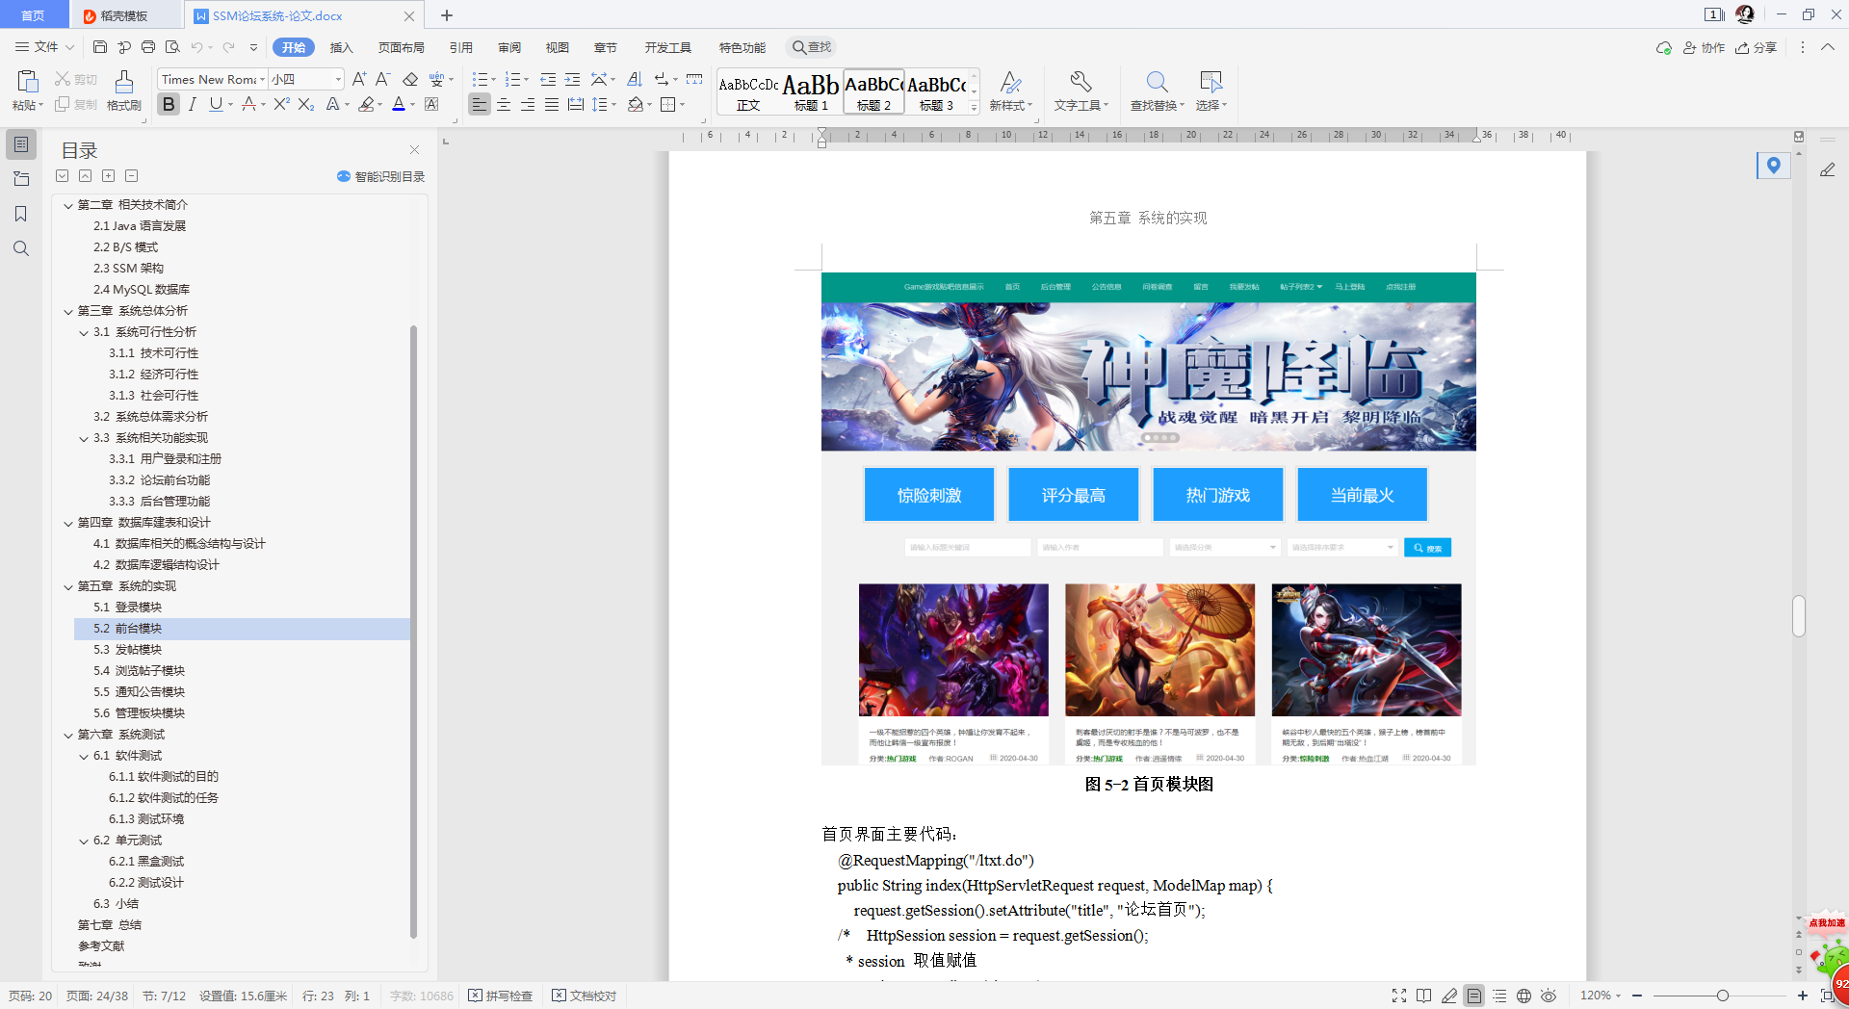Align text to the right
This screenshot has width=1849, height=1009.
click(528, 104)
